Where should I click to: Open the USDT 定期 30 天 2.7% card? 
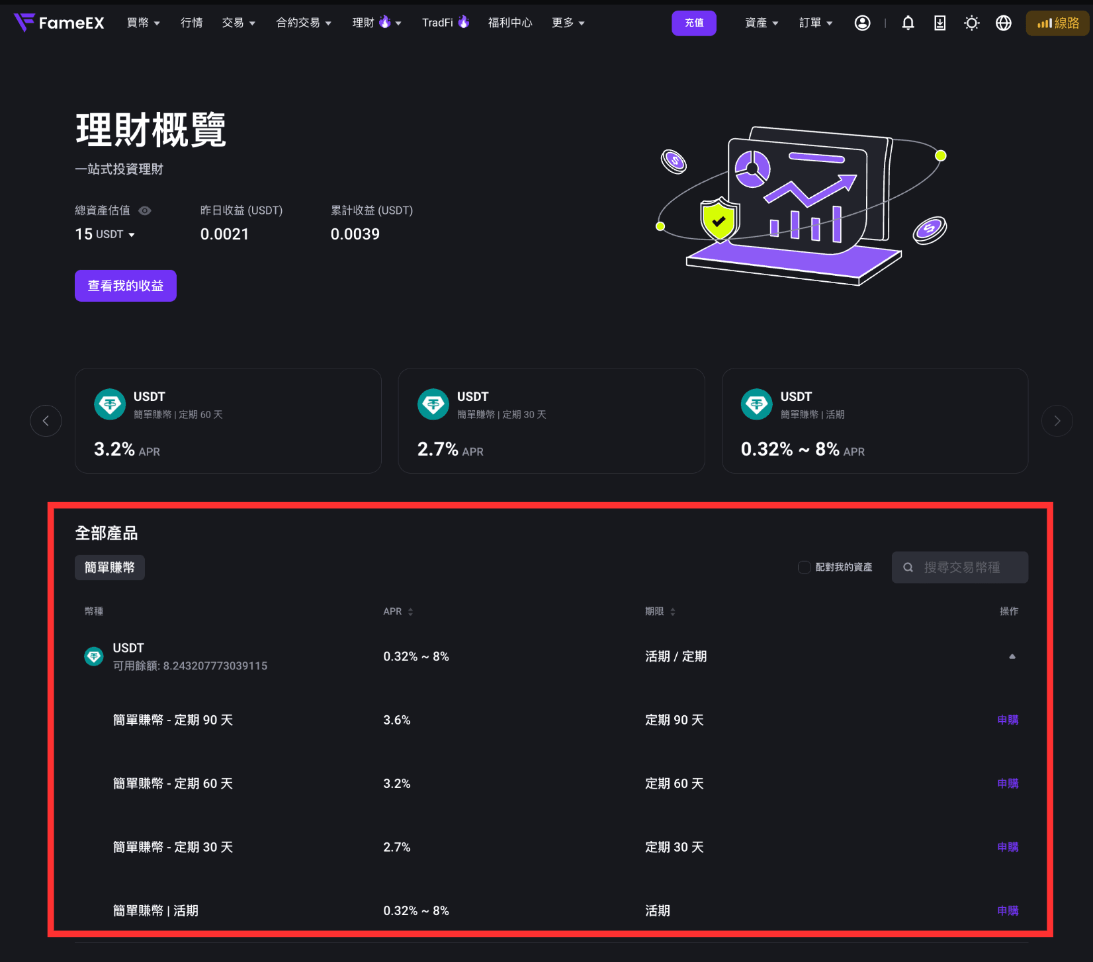point(552,421)
